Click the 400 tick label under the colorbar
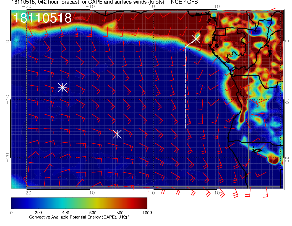Screen dimensions: 292x226 click(65, 213)
